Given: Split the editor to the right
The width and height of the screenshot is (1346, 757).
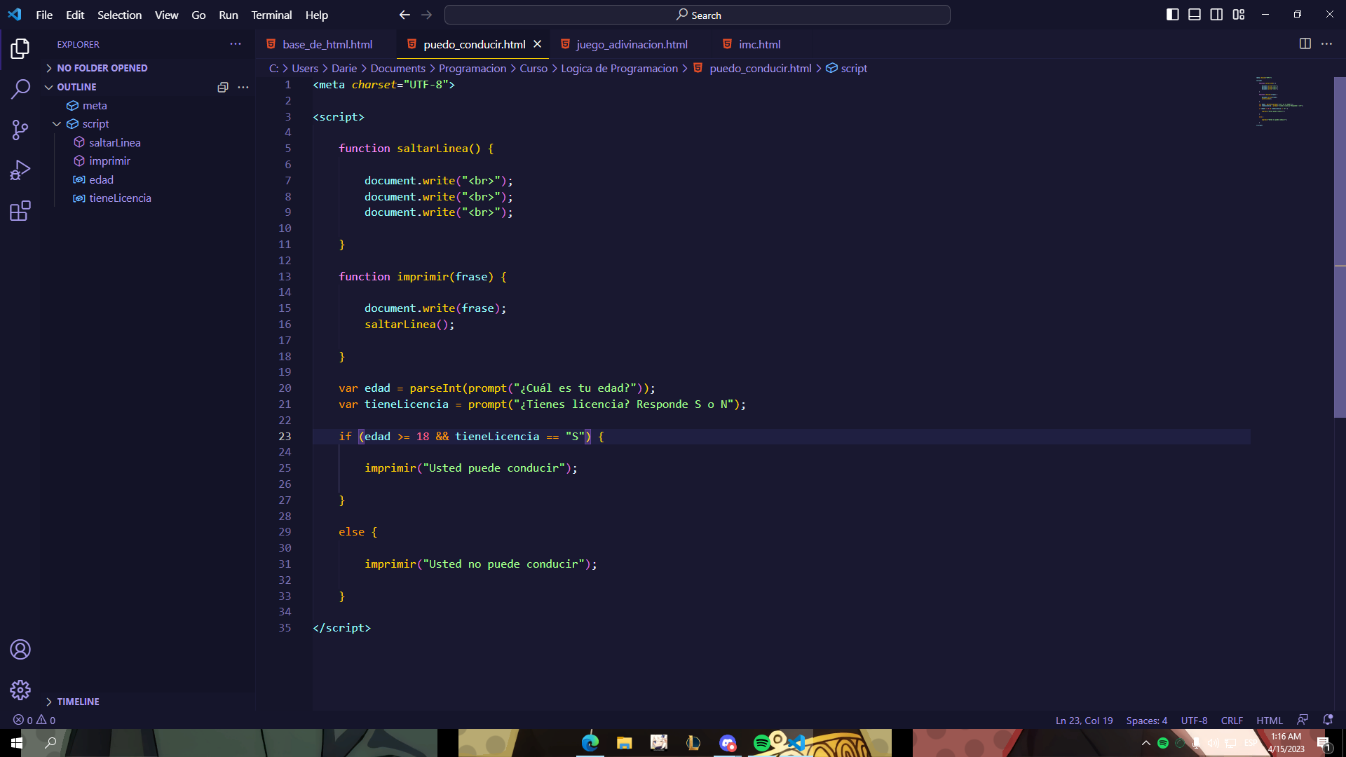Looking at the screenshot, I should click(x=1305, y=44).
